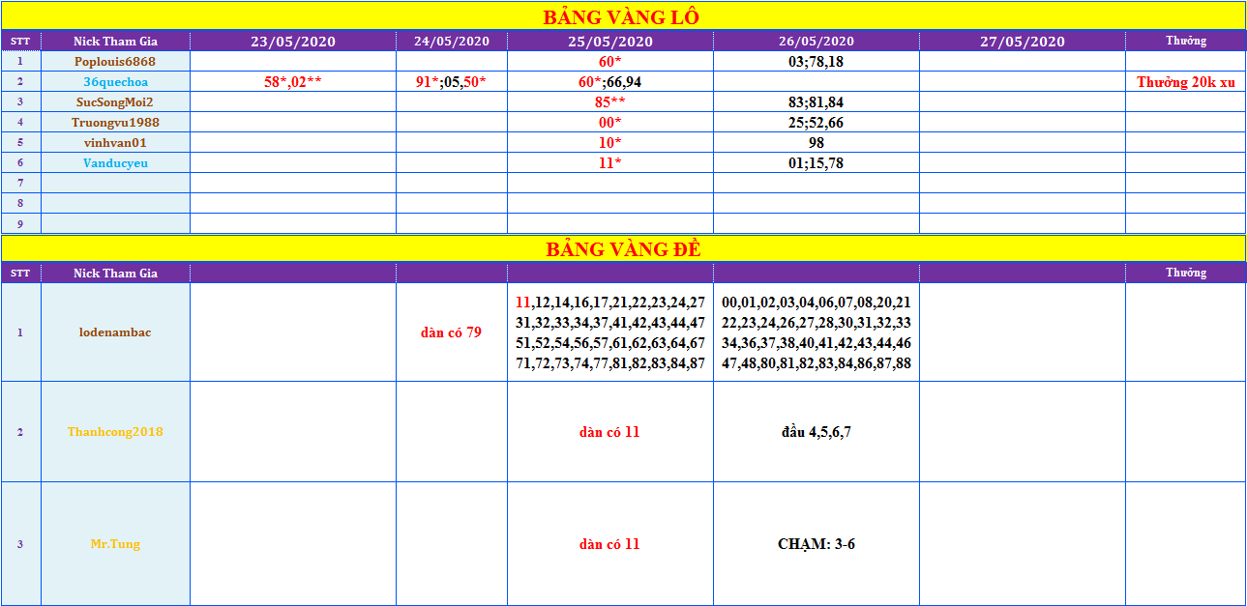
Task: Click the cell 85**
Action: pyautogui.click(x=610, y=101)
